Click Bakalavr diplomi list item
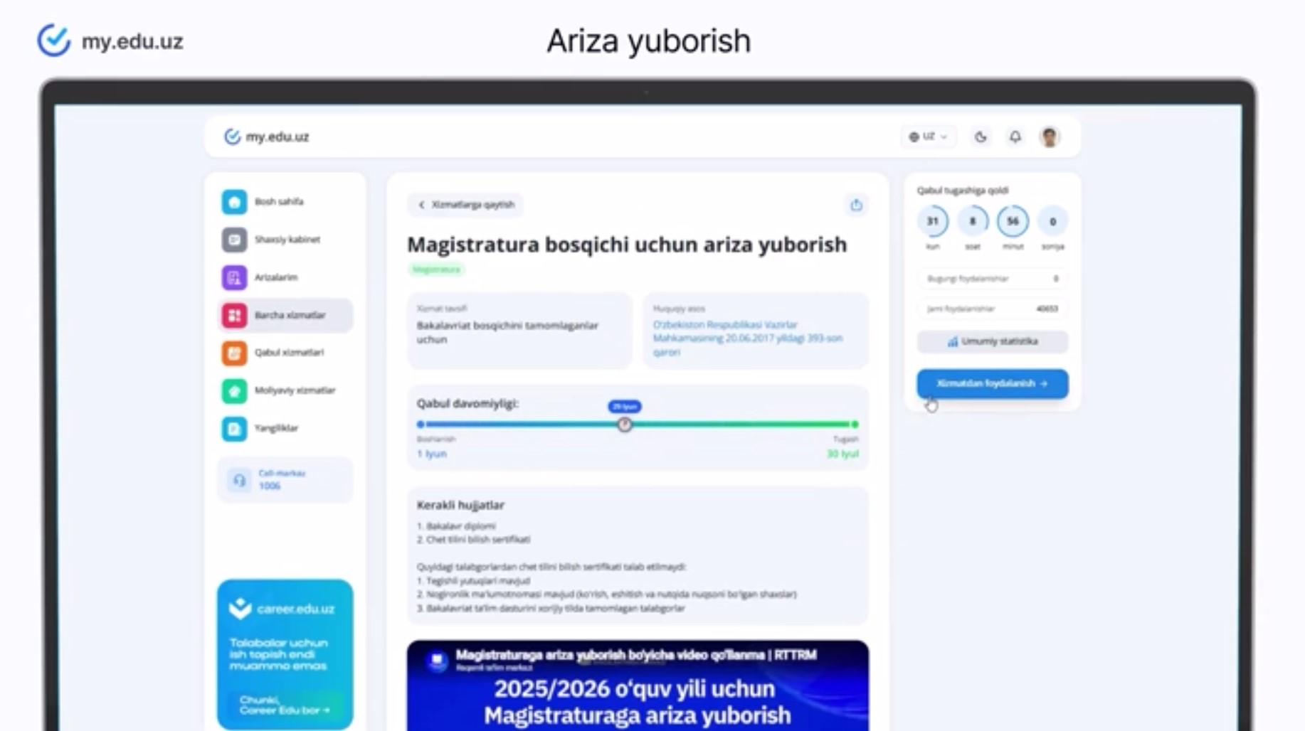 pyautogui.click(x=457, y=526)
